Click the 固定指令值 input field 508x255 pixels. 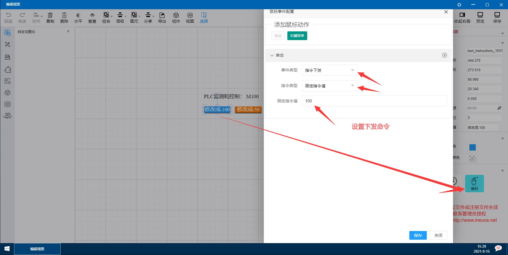point(374,101)
